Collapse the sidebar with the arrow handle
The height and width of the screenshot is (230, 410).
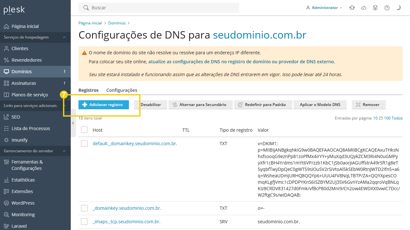click(73, 123)
